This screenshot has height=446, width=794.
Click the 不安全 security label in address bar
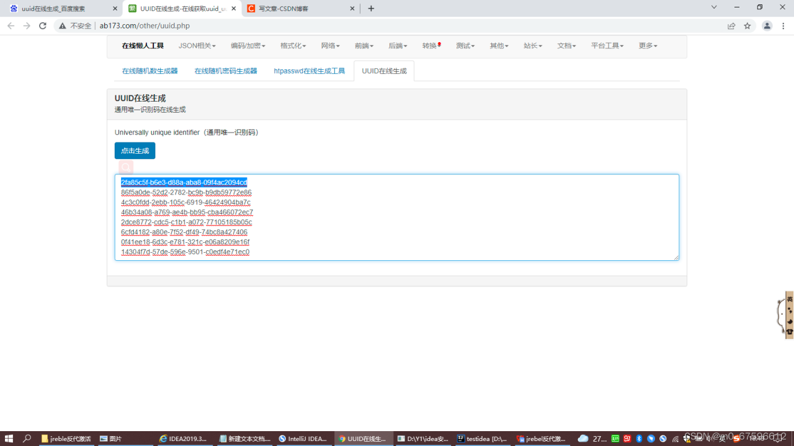tap(81, 26)
